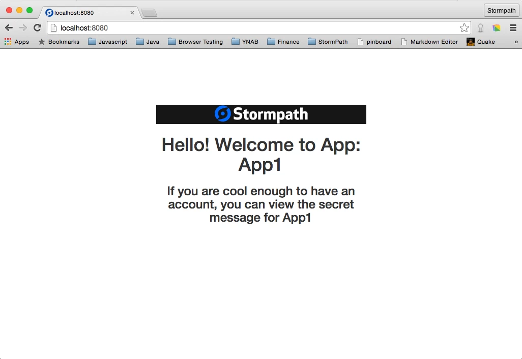Viewport: 522px width, 359px height.
Task: Focus the address bar showing localhost:8080
Action: [259, 28]
